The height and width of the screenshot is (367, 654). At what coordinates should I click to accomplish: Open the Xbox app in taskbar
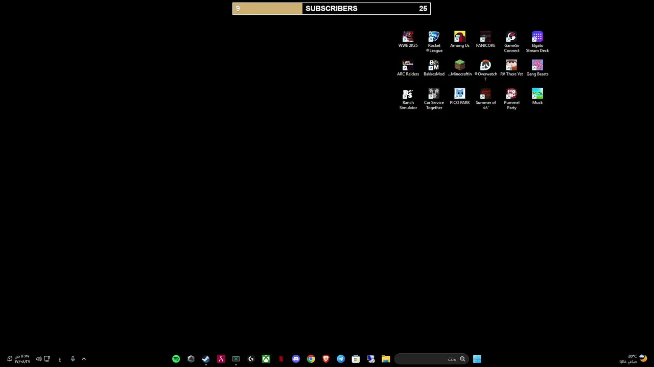click(x=266, y=359)
